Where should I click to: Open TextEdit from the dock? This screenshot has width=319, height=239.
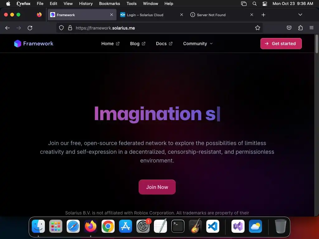coord(160,226)
